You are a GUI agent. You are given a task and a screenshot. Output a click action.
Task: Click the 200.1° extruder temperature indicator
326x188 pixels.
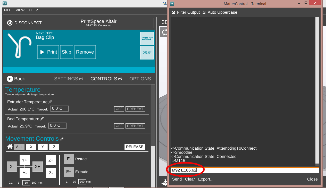[147, 38]
